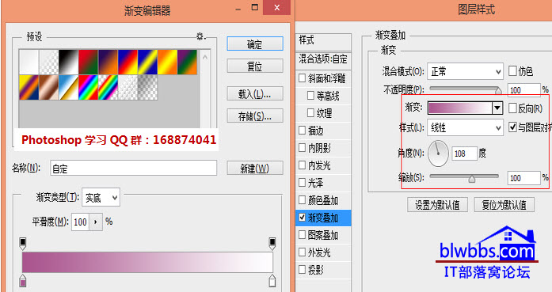Image resolution: width=552 pixels, height=292 pixels.
Task: Select 样式 header in Layer Style list
Action: point(306,40)
